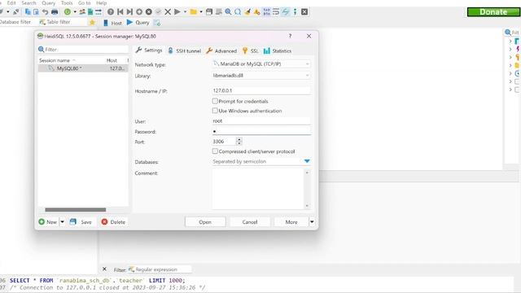This screenshot has width=521, height=293.
Task: Click the Cancel button
Action: click(x=250, y=221)
